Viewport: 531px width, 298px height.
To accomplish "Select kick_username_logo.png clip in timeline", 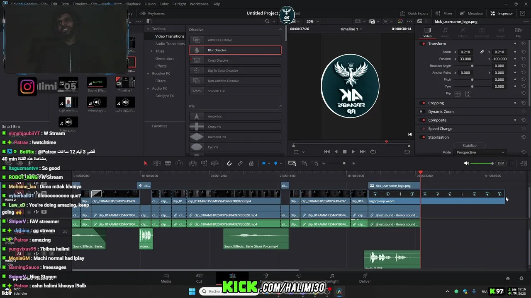I will 395,186.
